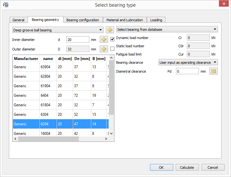This screenshot has height=177, width=231.
Task: Click the plus icon beside bearing type dropdown
Action: [x=110, y=30]
